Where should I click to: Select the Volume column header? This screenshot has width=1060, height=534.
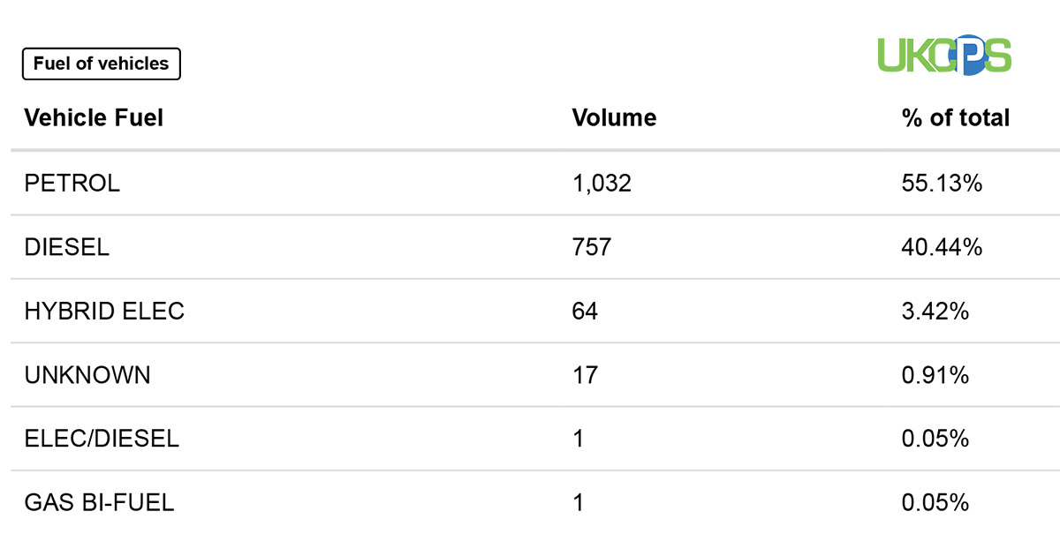[614, 117]
